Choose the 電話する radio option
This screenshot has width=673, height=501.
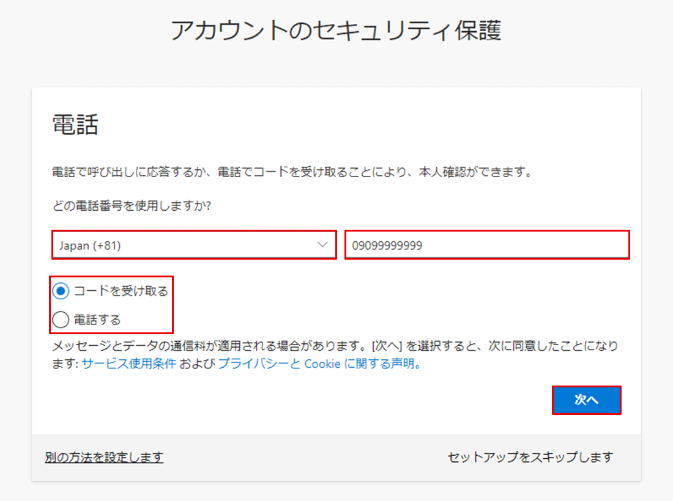[61, 319]
